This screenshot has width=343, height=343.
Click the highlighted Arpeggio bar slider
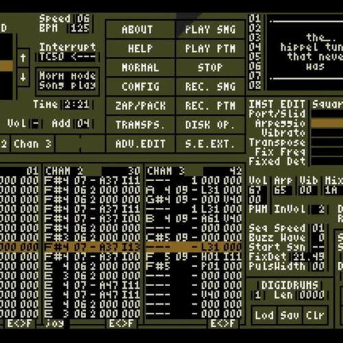pyautogui.click(x=327, y=123)
